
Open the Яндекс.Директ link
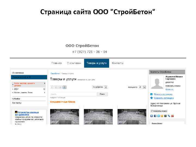tap(157, 123)
